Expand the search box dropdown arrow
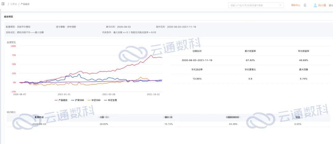This screenshot has width=333, height=144. point(281,5)
